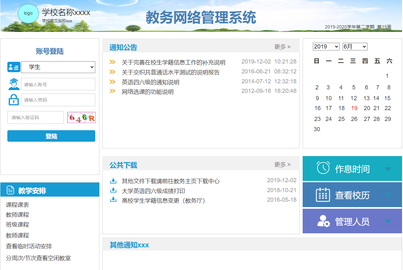Click download icon for 高校学生学籍信息变更
This screenshot has height=270, width=403.
coord(113,199)
